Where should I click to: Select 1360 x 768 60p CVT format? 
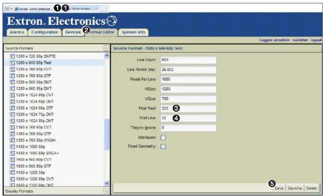tap(34, 127)
